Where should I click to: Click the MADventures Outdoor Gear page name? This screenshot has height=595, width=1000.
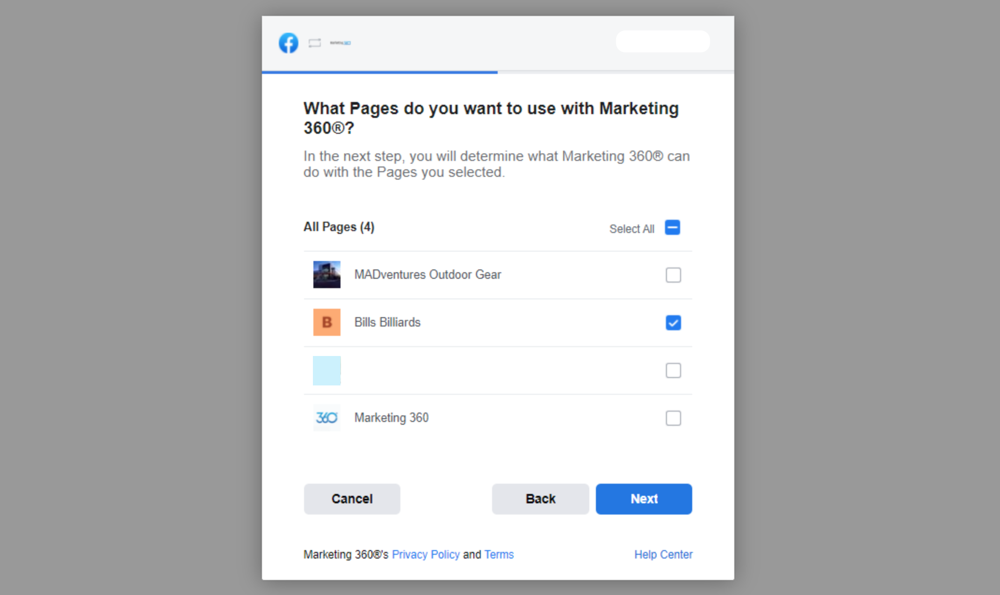point(428,275)
